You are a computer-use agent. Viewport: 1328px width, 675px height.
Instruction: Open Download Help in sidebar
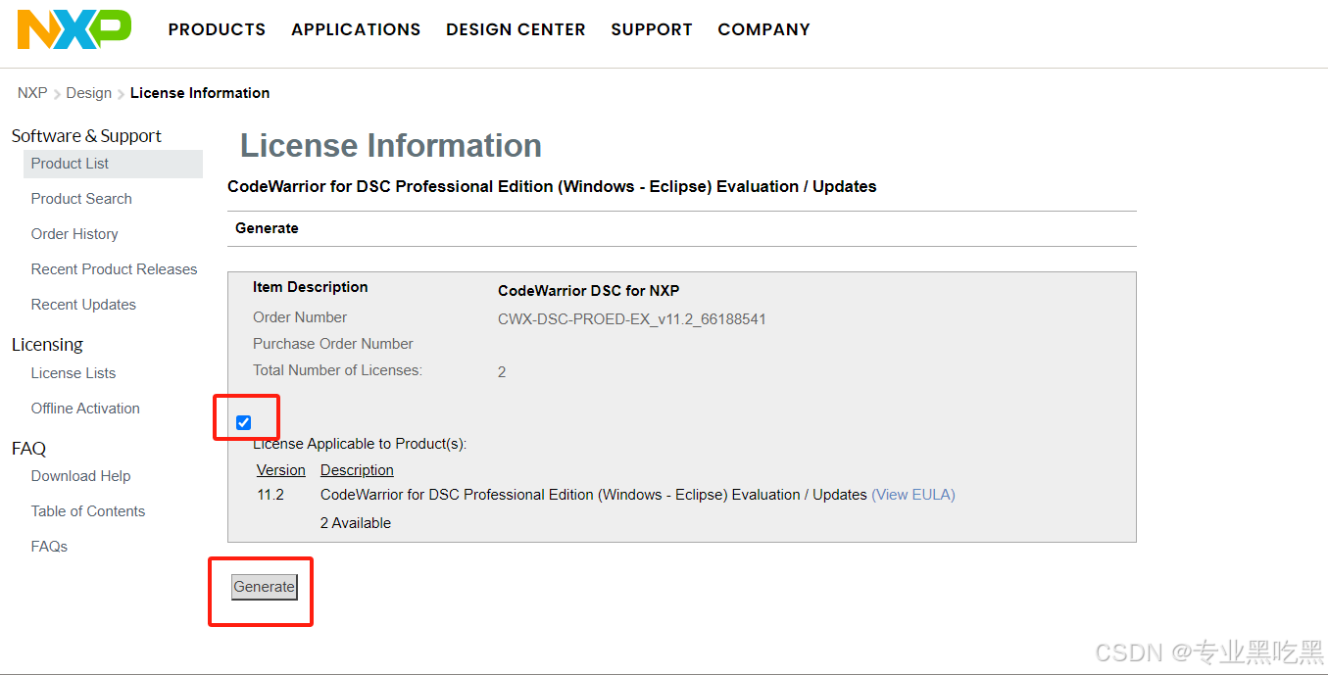pyautogui.click(x=80, y=476)
